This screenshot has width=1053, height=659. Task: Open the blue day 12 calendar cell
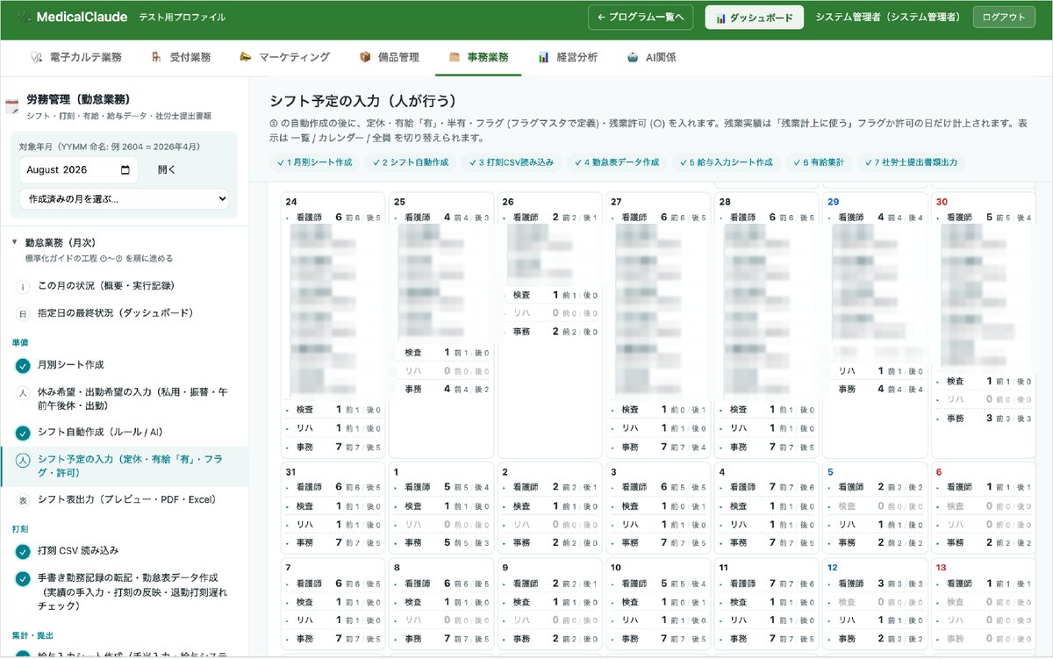pos(875,605)
